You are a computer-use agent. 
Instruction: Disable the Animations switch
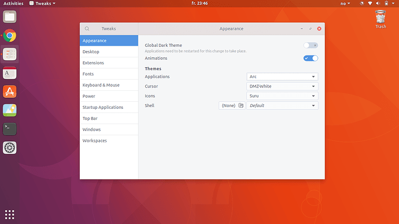(x=311, y=58)
